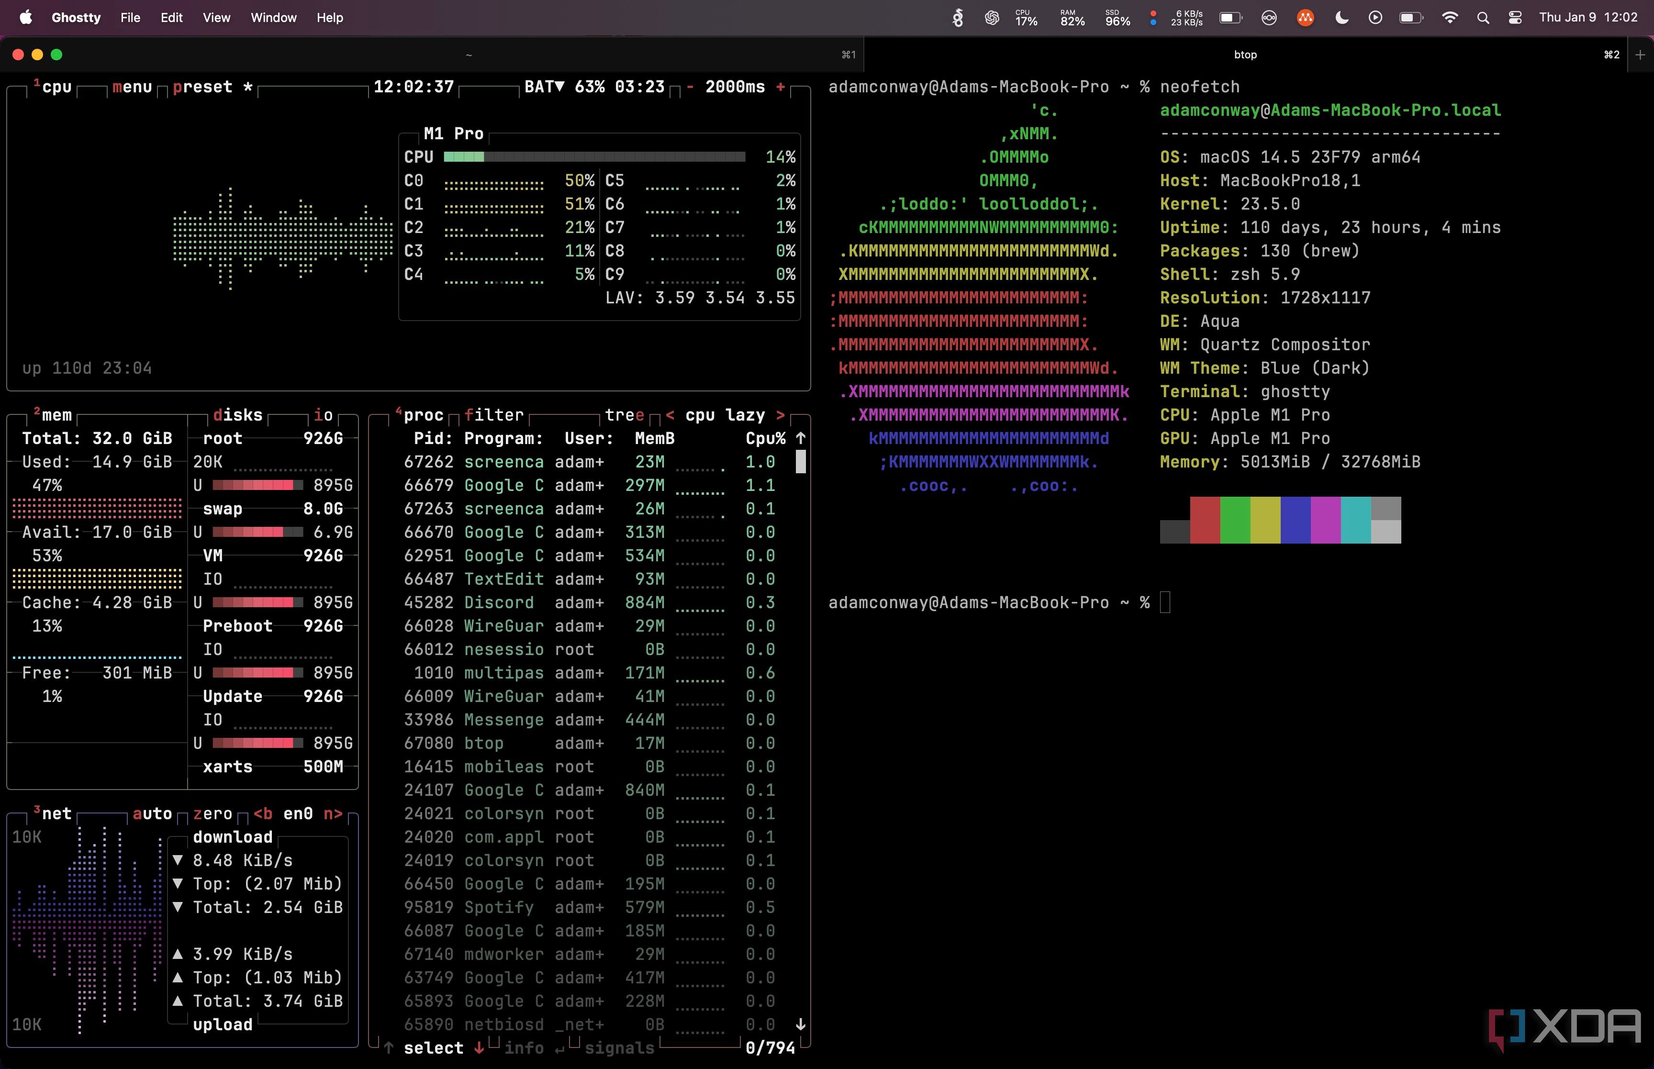Open the ChatGPT menu bar icon
The height and width of the screenshot is (1069, 1654).
click(992, 17)
